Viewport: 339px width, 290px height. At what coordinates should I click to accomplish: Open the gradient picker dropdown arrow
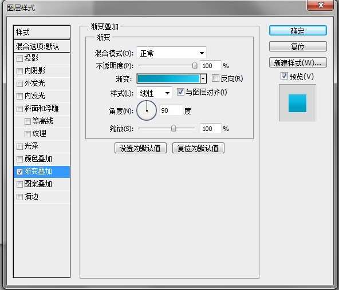tap(203, 79)
